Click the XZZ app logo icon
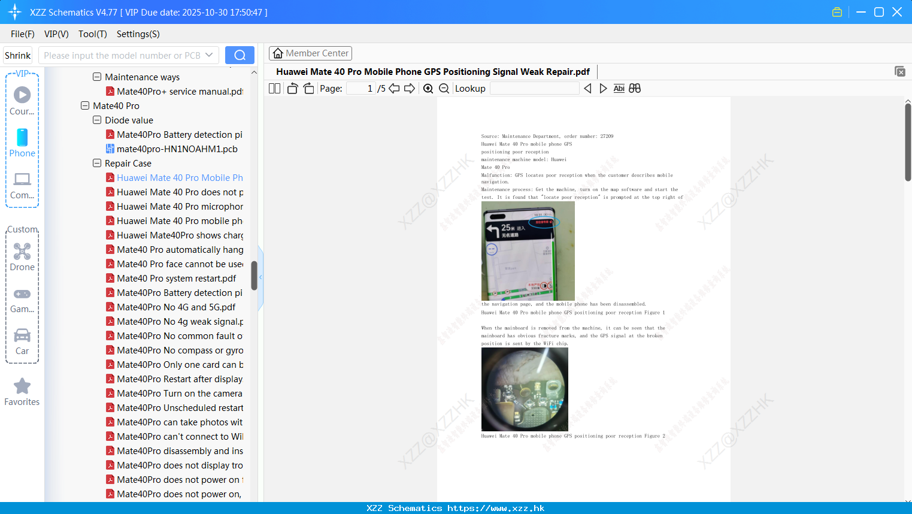The image size is (912, 514). click(15, 12)
